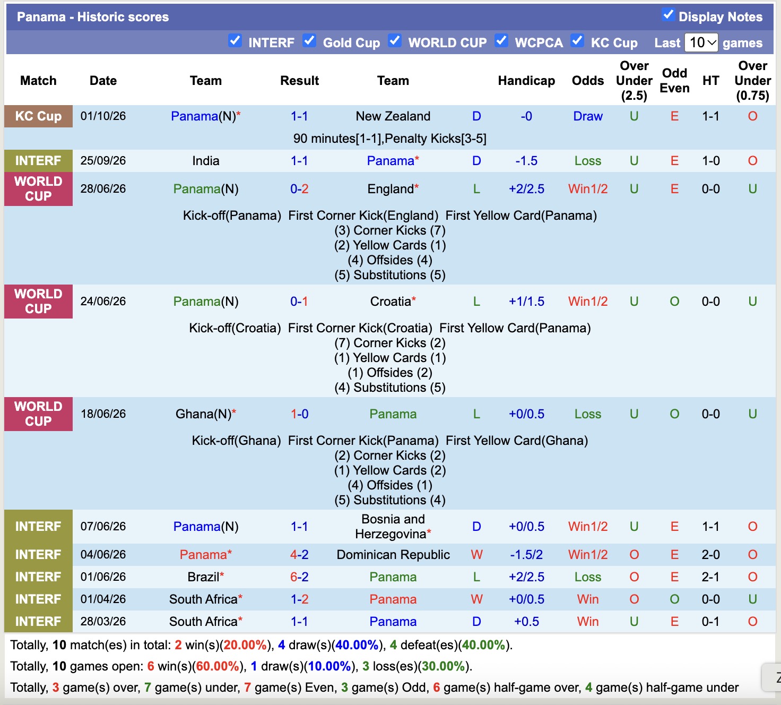Click the 4-2 result on 04/06/26
This screenshot has height=705, width=781.
299,555
